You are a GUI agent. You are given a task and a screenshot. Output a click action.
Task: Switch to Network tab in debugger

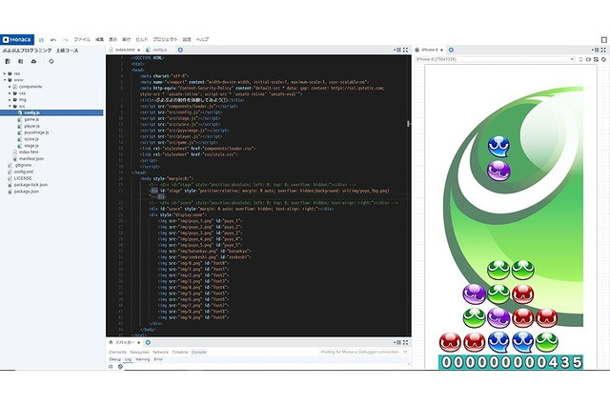tap(161, 353)
